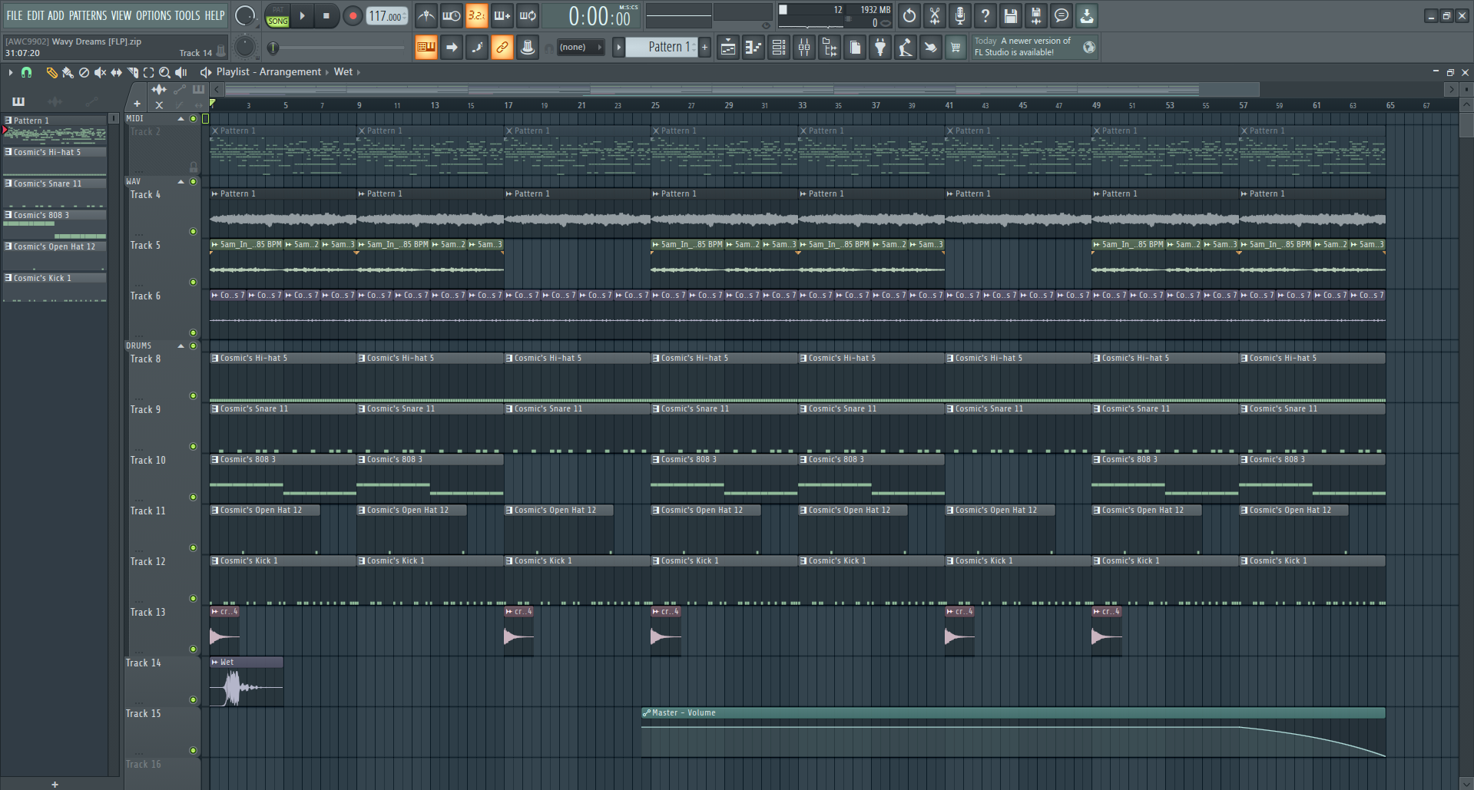Screen dimensions: 1474x790
Task: Open the TOOLS menu
Action: click(187, 15)
